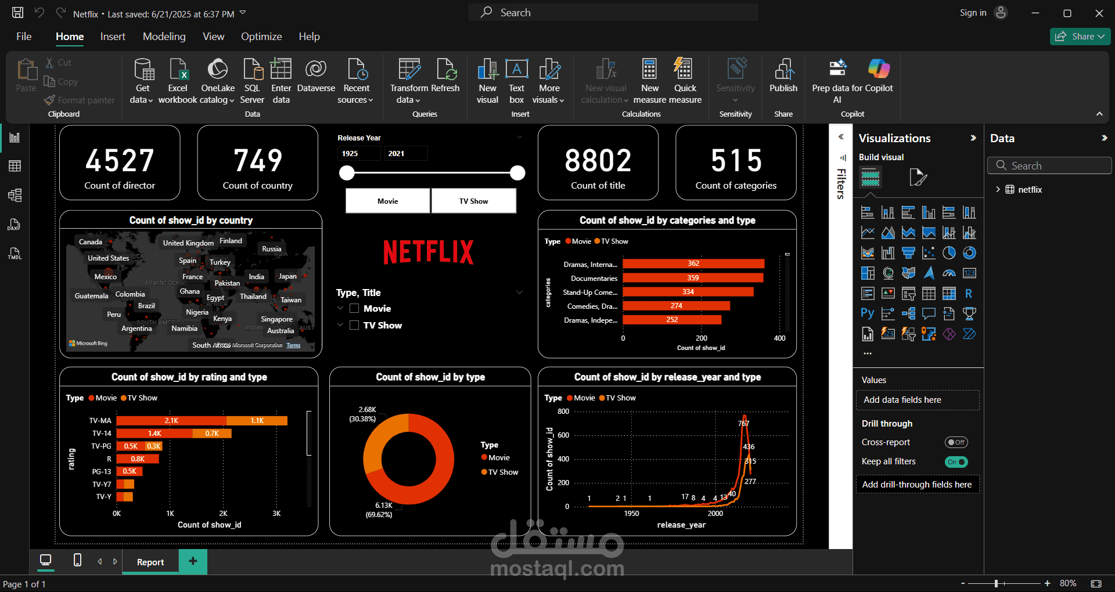Open Table view in left sidebar
This screenshot has height=592, width=1115.
(x=15, y=166)
